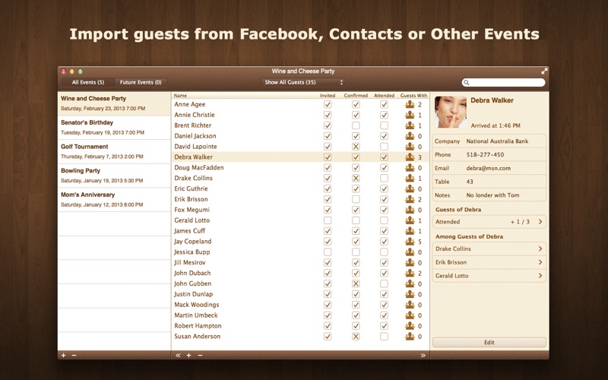Switch to the All Events tab

pyautogui.click(x=88, y=82)
